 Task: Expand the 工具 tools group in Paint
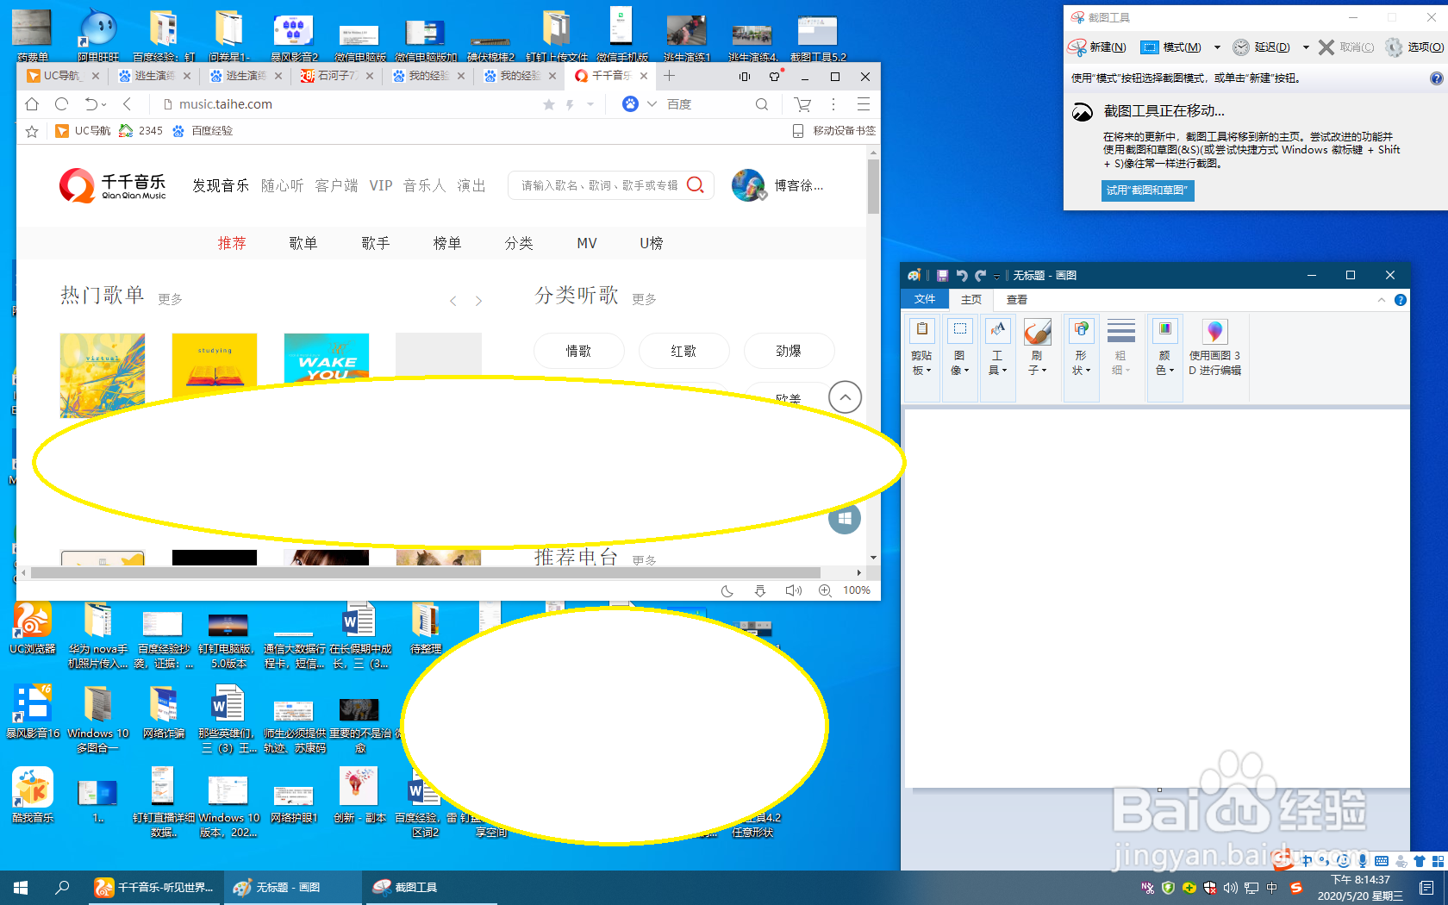coord(997,358)
